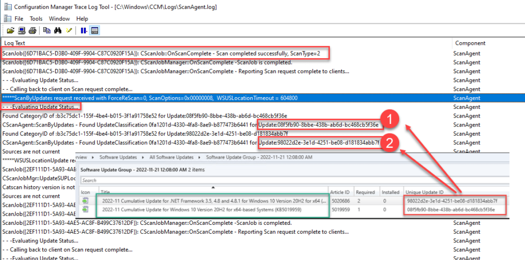Sort by the Required column header
The width and height of the screenshot is (525, 260).
coord(364,192)
